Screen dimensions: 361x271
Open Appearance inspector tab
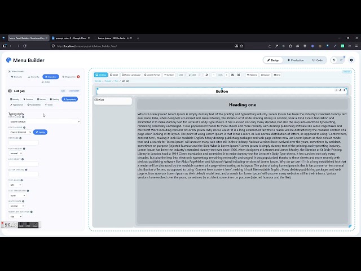17,104
